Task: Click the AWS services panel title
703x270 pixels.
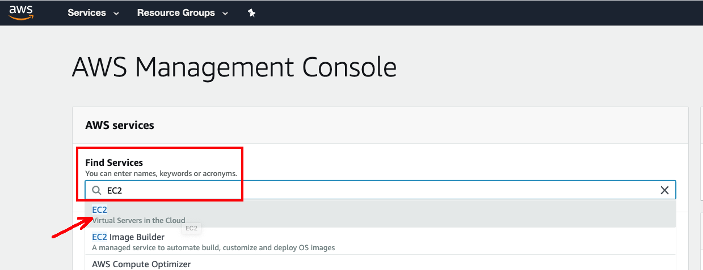Action: (120, 125)
